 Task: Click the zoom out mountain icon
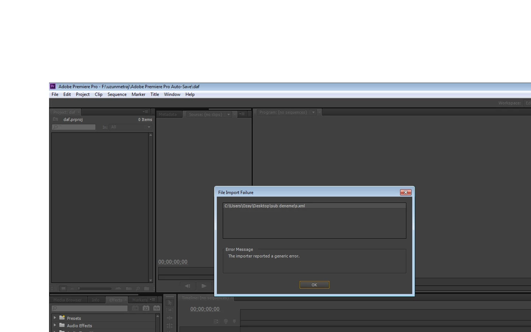pyautogui.click(x=72, y=288)
